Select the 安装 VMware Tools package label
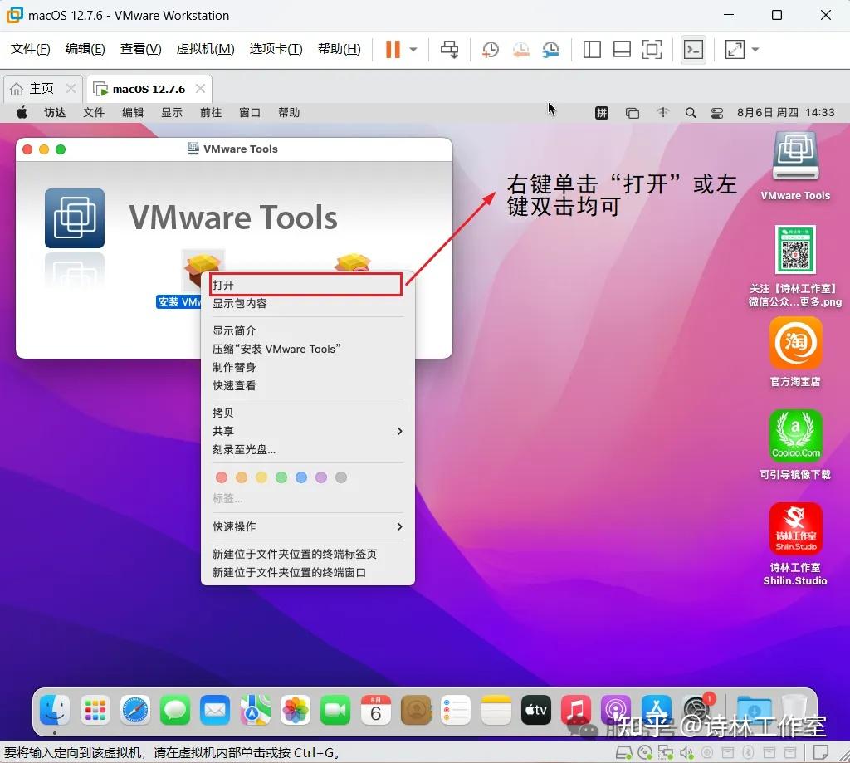850x763 pixels. click(179, 302)
